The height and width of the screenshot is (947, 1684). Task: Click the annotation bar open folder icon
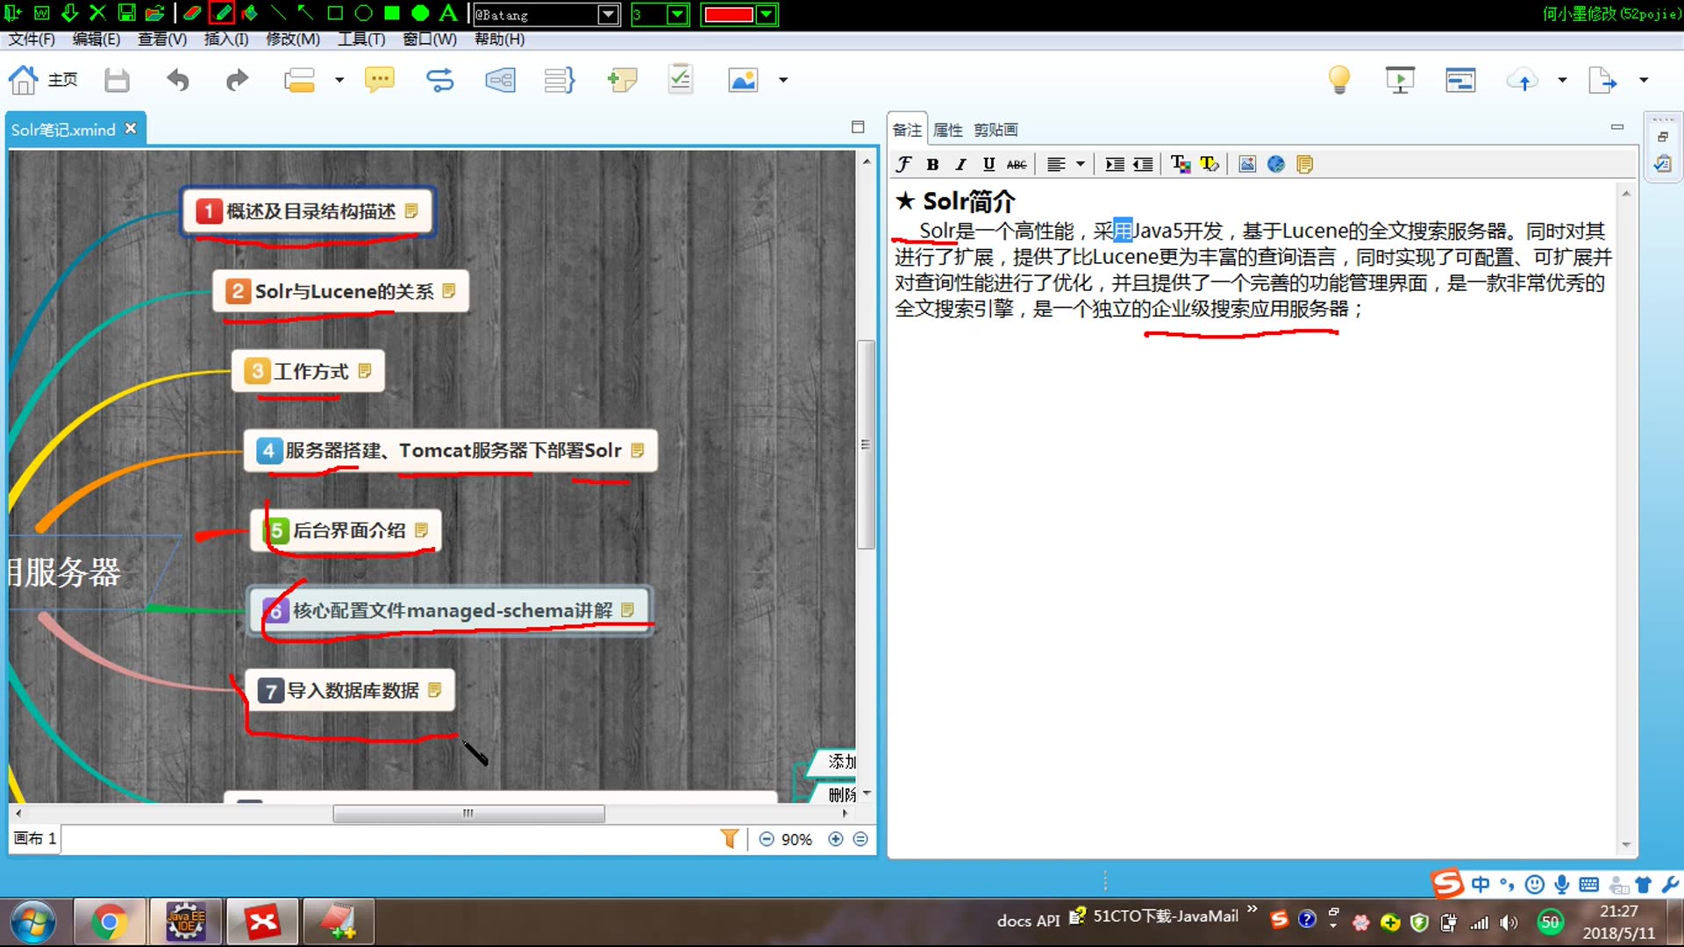pos(154,13)
